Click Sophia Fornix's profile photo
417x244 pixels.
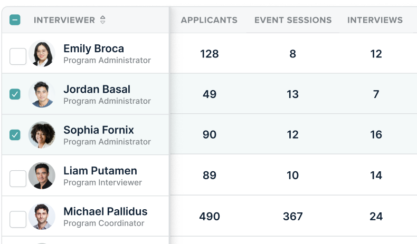pos(42,135)
